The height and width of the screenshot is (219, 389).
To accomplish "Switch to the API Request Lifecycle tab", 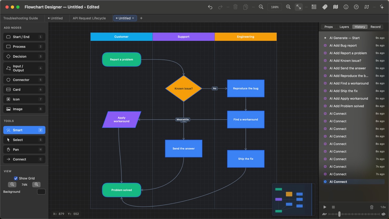I will (x=89, y=18).
